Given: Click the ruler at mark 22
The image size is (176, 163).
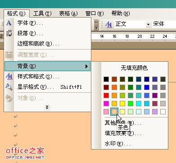Looking at the screenshot, I should [152, 36].
